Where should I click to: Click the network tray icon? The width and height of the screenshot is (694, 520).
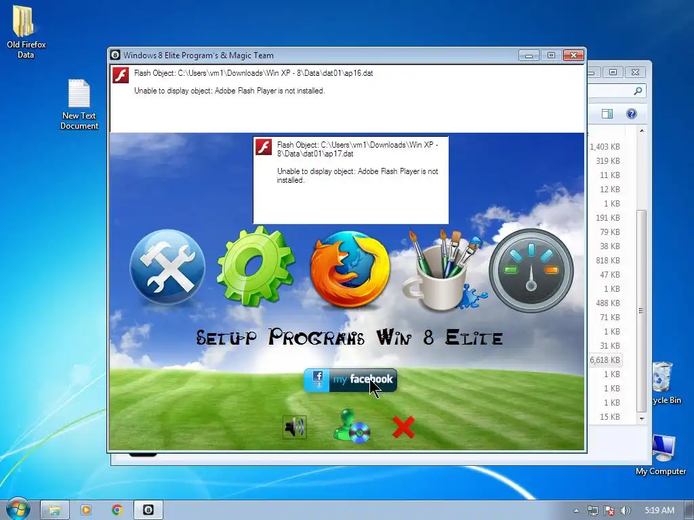pyautogui.click(x=592, y=511)
